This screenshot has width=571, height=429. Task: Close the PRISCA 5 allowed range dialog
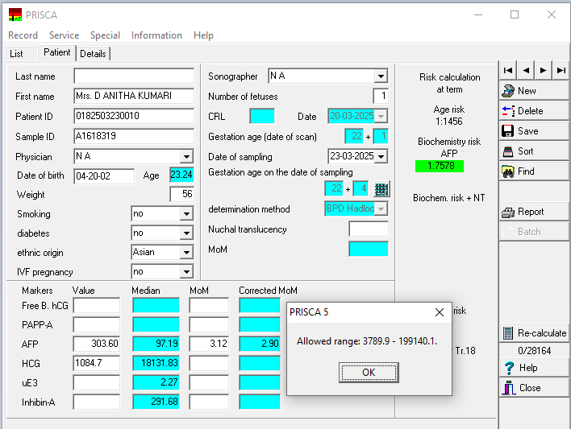point(440,312)
